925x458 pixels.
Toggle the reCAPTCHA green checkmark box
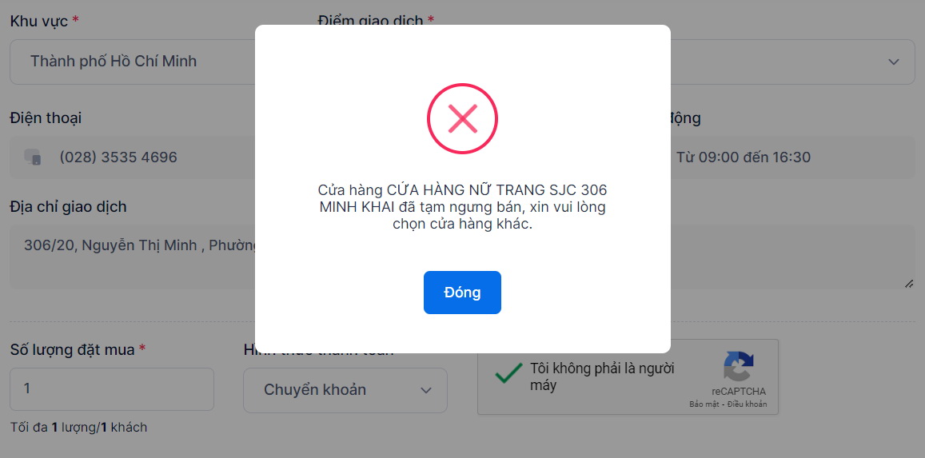[x=508, y=374]
